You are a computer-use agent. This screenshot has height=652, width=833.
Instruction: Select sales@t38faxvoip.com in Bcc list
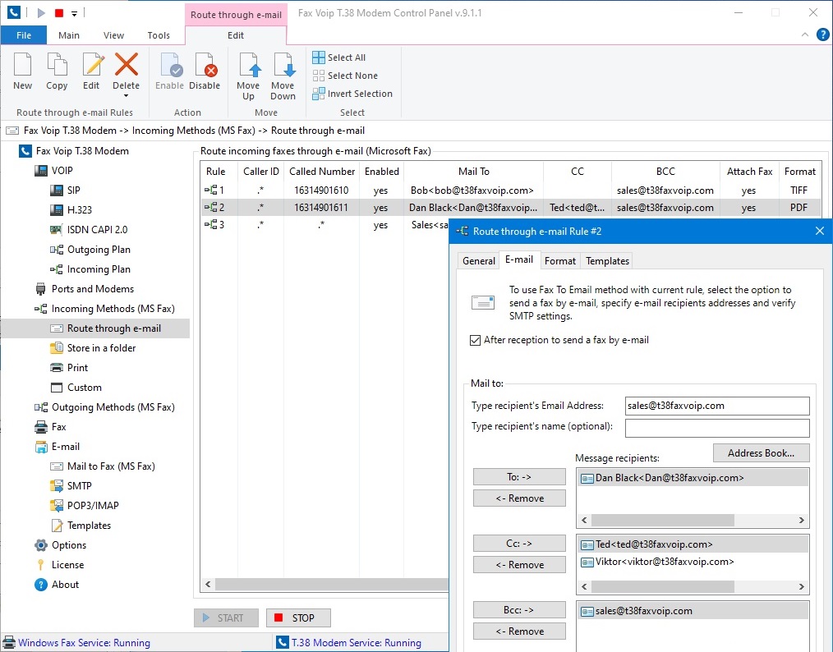tap(693, 611)
